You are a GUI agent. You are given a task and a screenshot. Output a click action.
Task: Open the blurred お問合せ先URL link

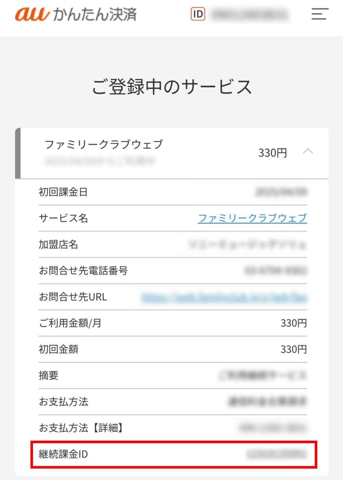[x=224, y=297]
